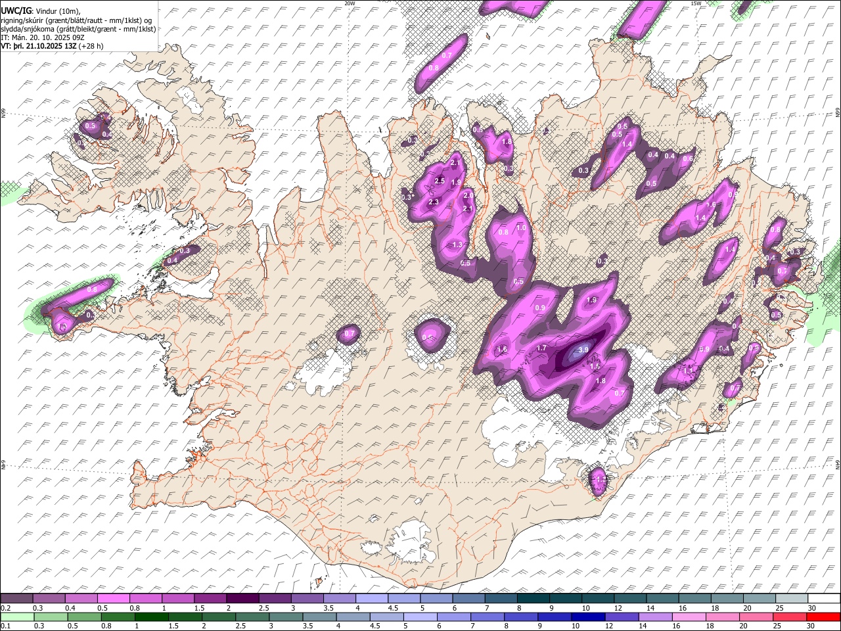The image size is (841, 631).
Task: Click the darkest green swatch labeled 1
Action: (151, 617)
